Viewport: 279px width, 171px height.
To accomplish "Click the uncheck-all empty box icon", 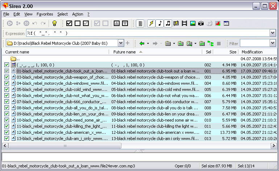I will click(x=78, y=23).
